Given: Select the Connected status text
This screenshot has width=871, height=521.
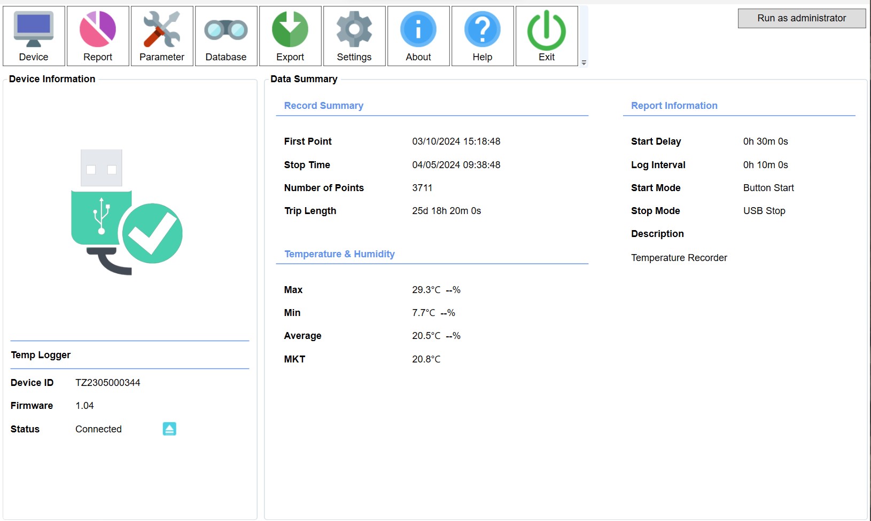Looking at the screenshot, I should pos(98,429).
